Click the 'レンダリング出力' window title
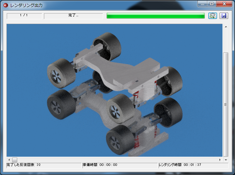This screenshot has width=235, height=175. pos(26,5)
